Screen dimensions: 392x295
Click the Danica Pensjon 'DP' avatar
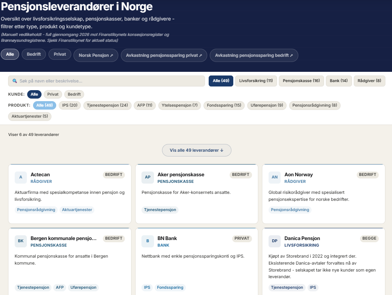274,241
